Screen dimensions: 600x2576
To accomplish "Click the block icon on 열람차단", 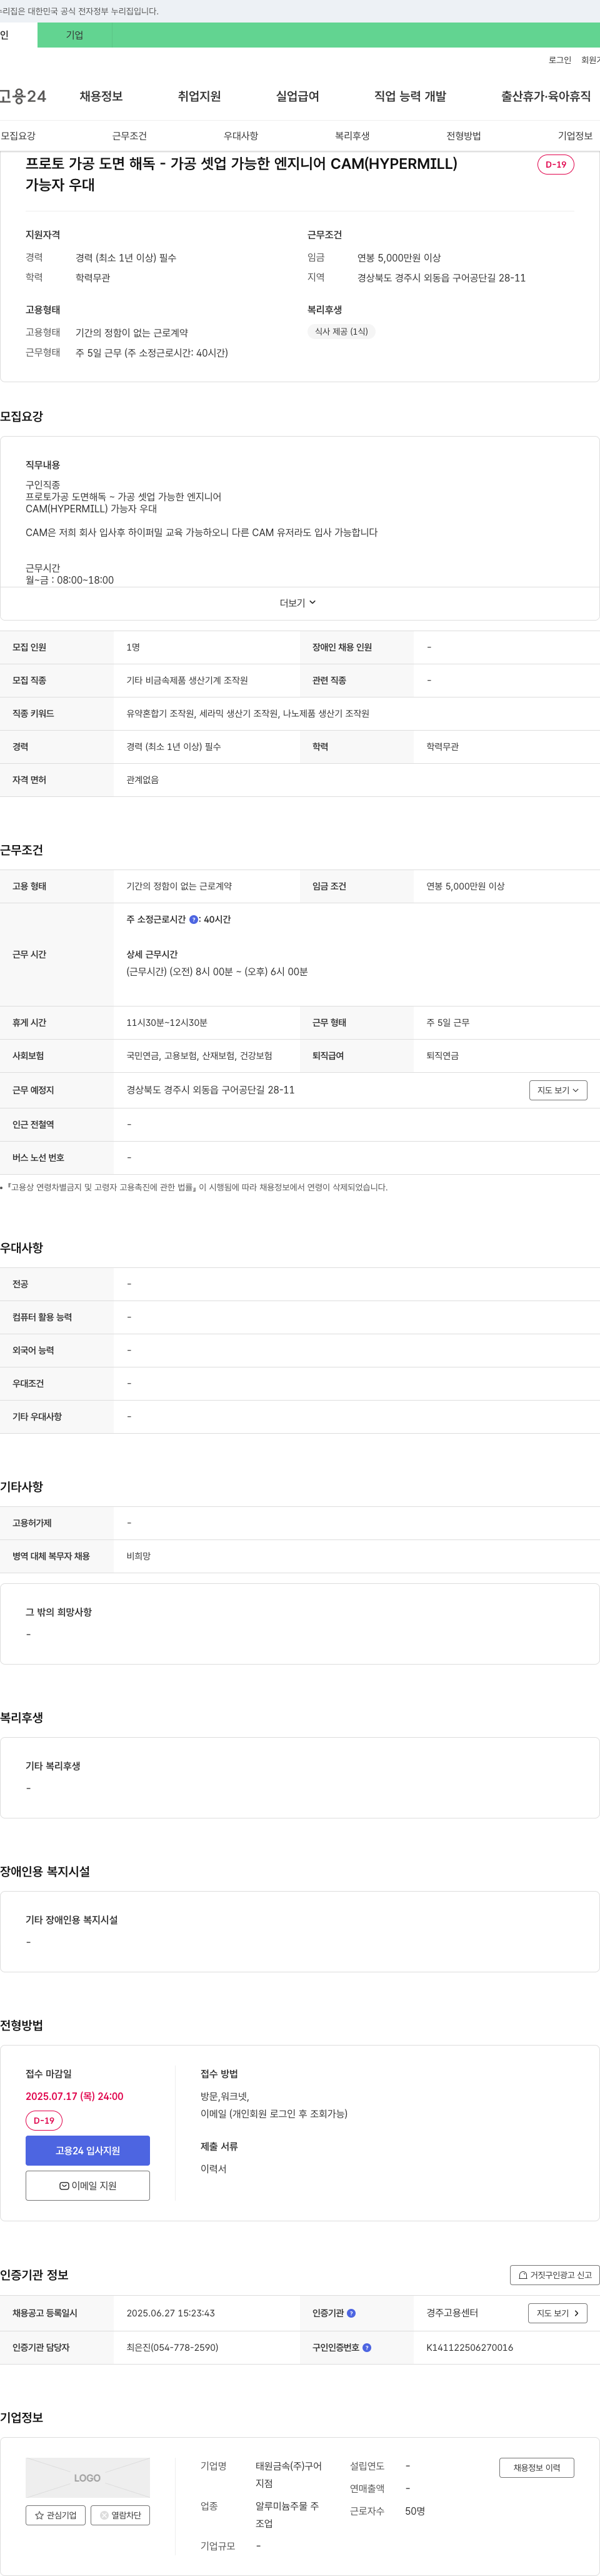I will coord(104,2515).
